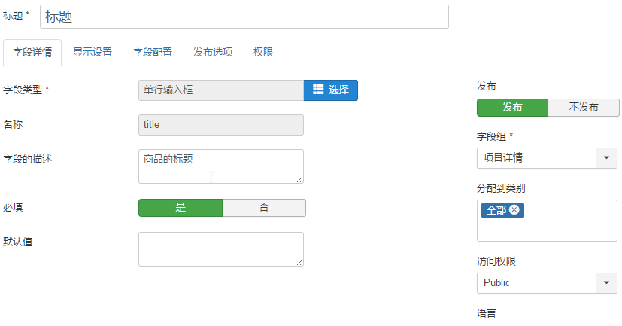Expand the 访问权限 dropdown arrow
Viewport: 622px width, 326px height.
(x=606, y=283)
